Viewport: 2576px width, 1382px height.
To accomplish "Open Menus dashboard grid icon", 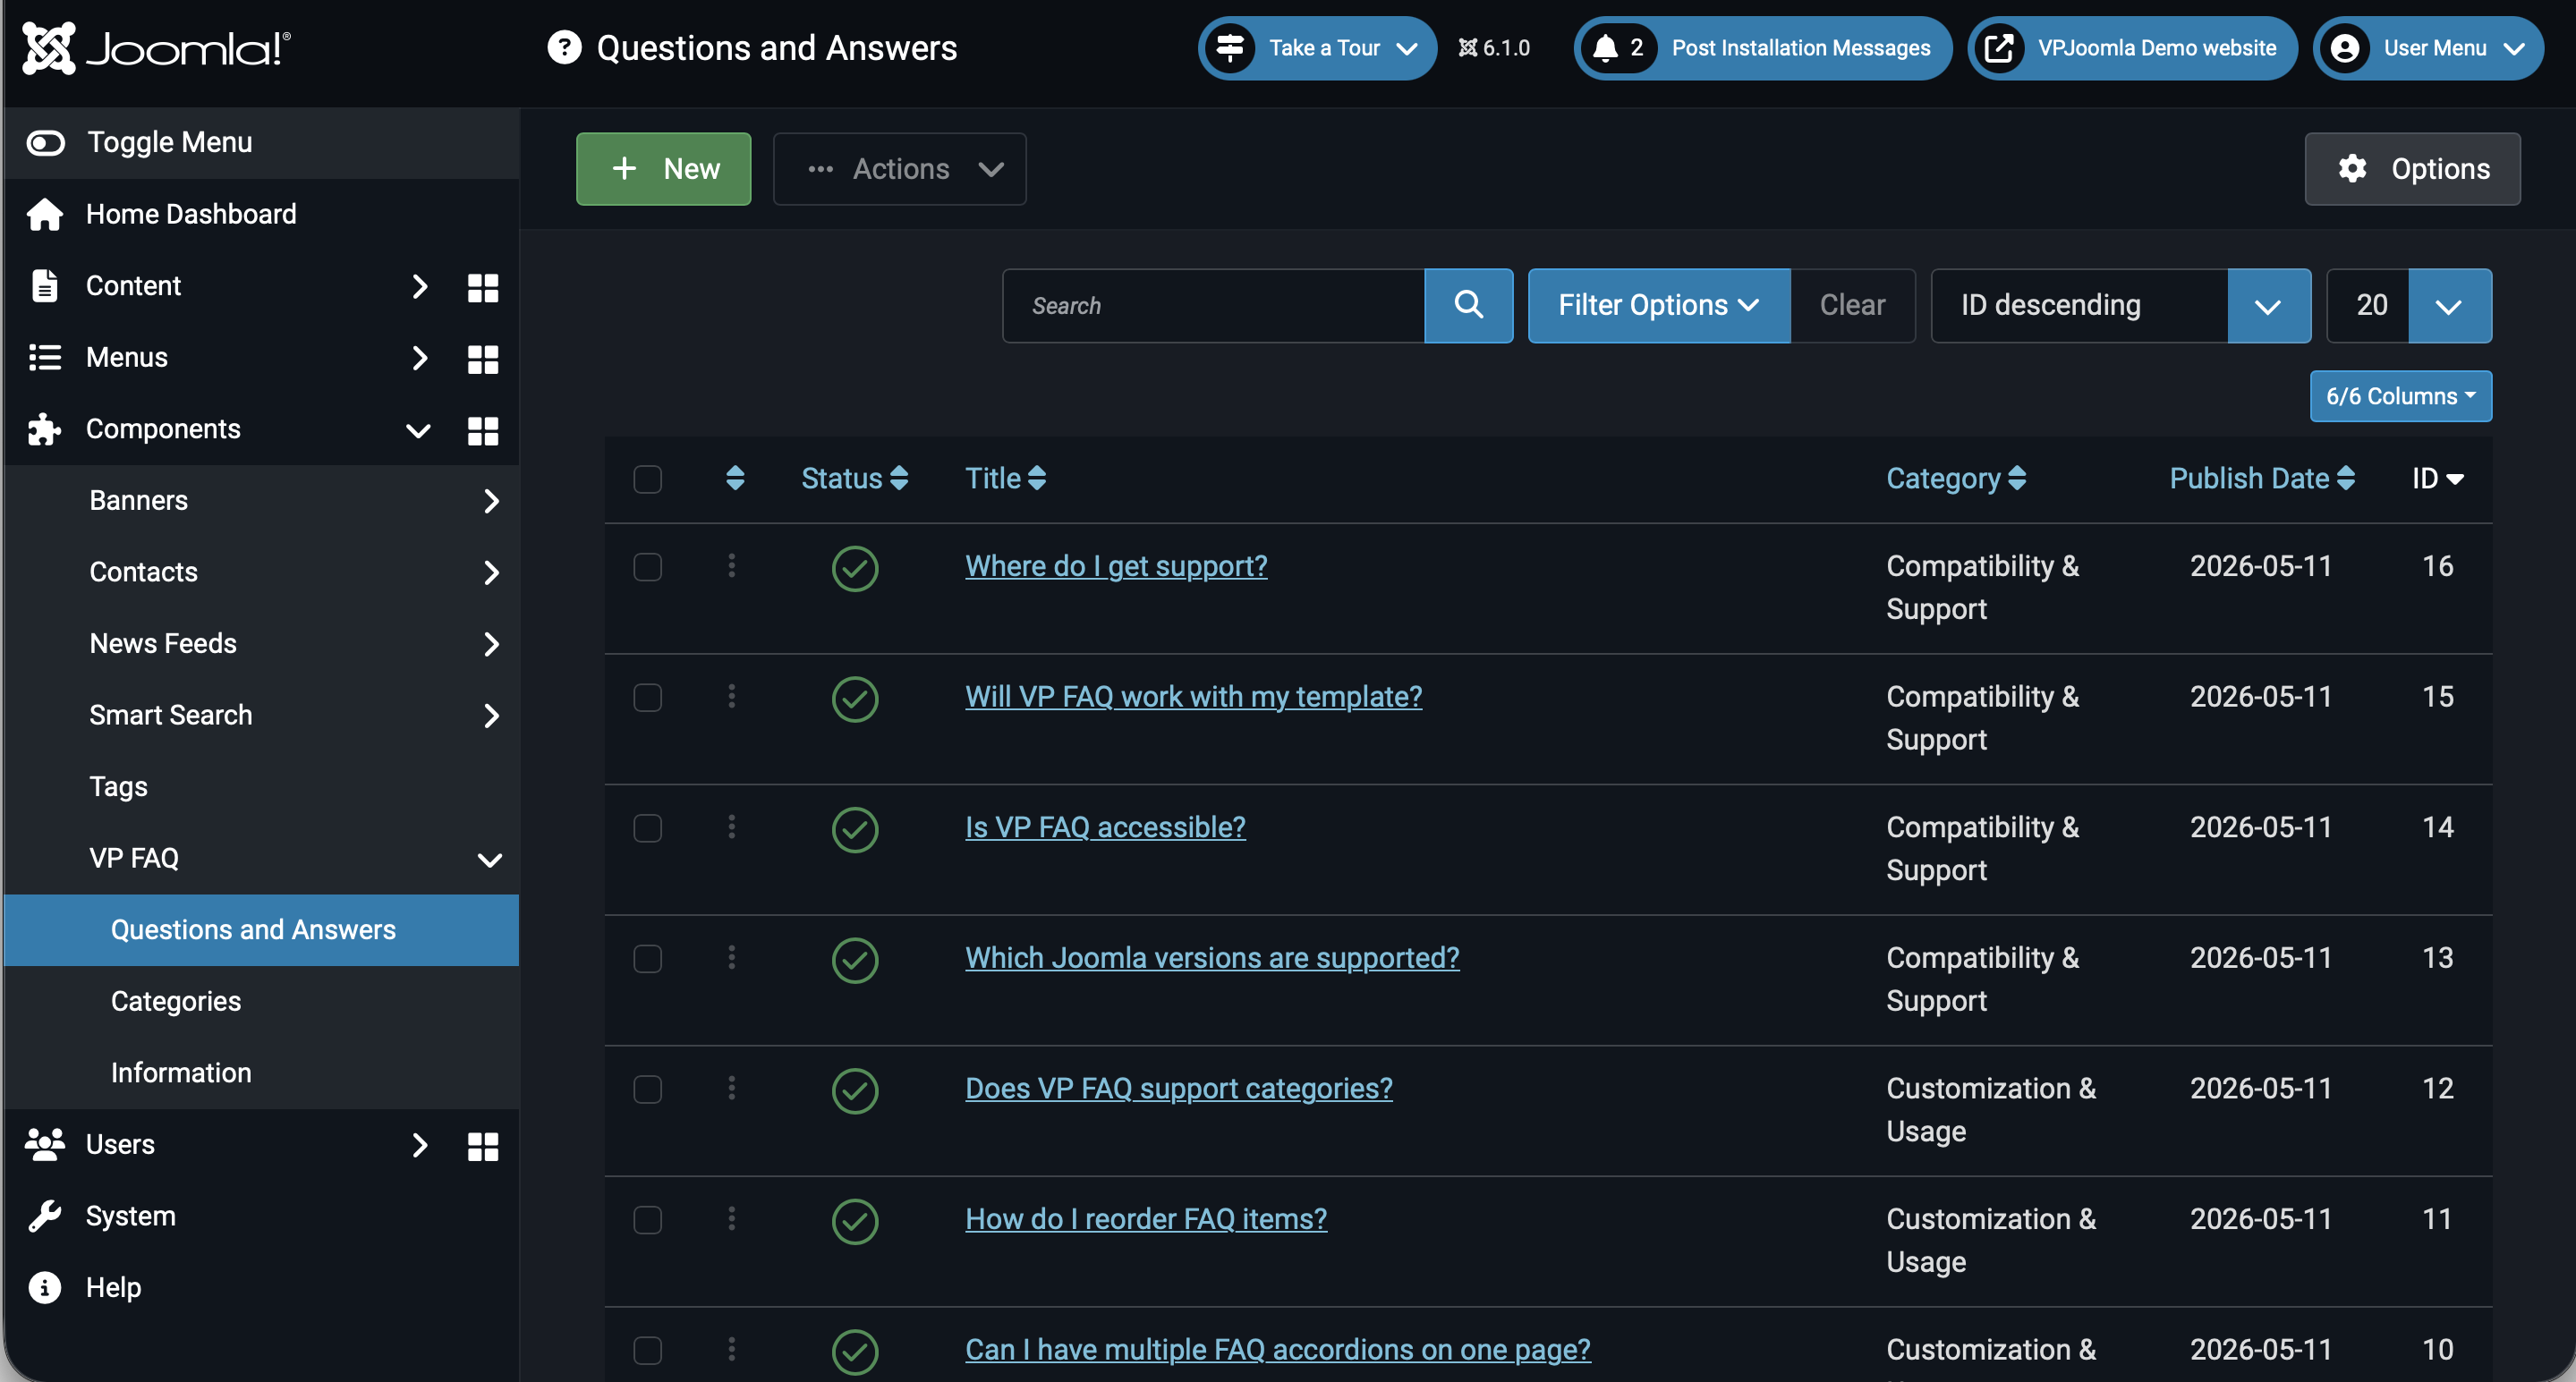I will [x=483, y=358].
